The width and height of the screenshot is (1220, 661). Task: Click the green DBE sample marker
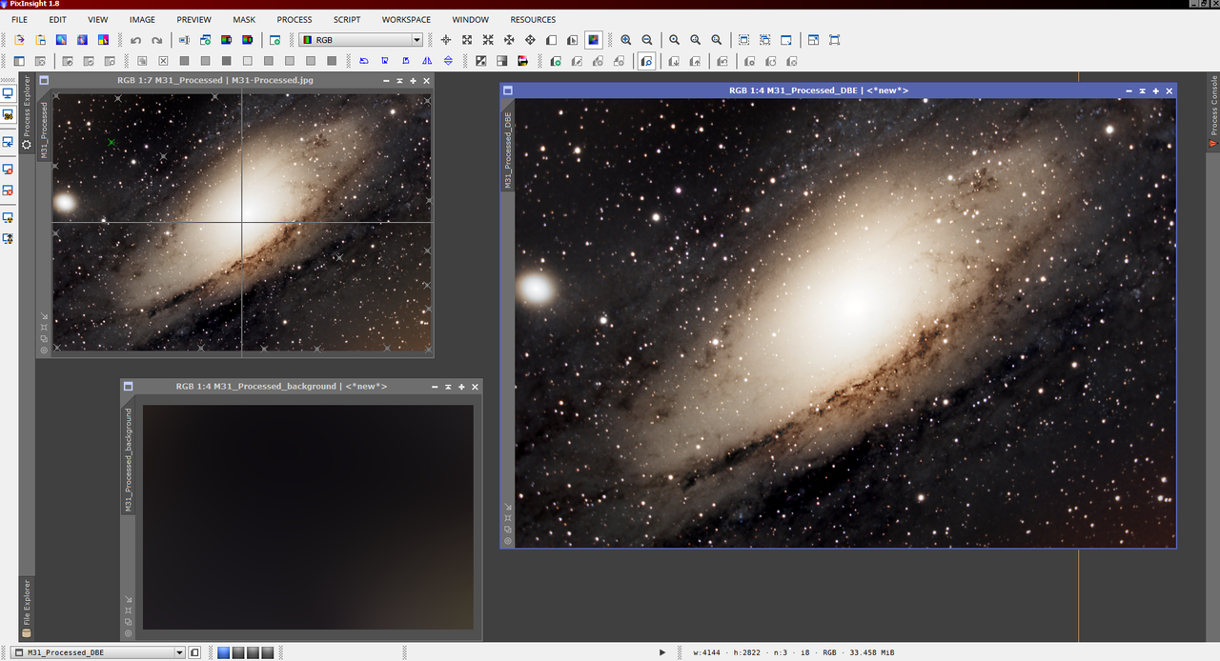(x=112, y=142)
